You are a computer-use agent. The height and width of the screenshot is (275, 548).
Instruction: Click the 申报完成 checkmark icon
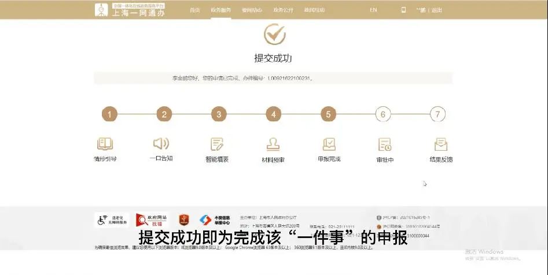pyautogui.click(x=329, y=144)
